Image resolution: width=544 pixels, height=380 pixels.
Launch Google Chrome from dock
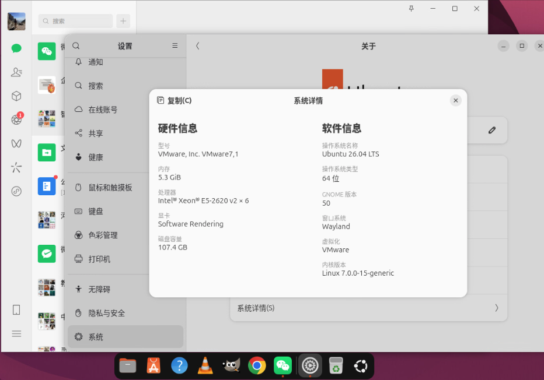(x=257, y=366)
